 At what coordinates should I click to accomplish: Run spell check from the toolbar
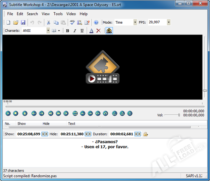click(72, 22)
